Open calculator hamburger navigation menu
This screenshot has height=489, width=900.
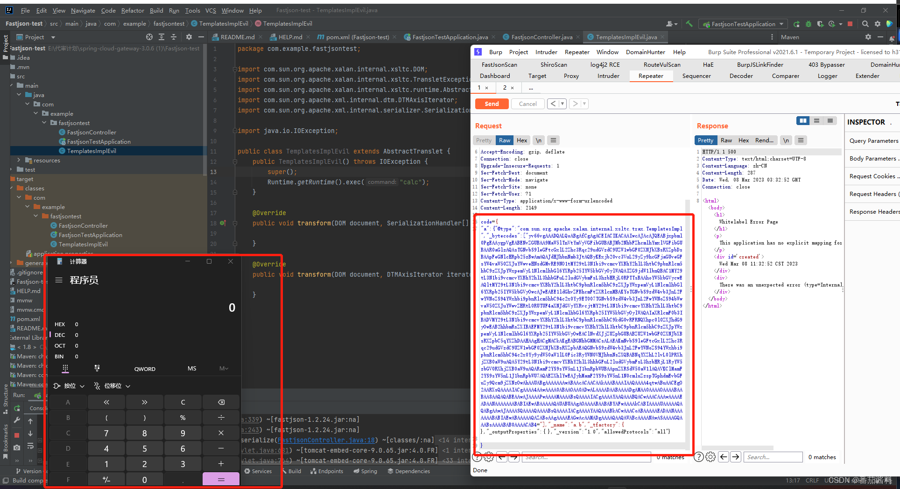[x=59, y=280]
